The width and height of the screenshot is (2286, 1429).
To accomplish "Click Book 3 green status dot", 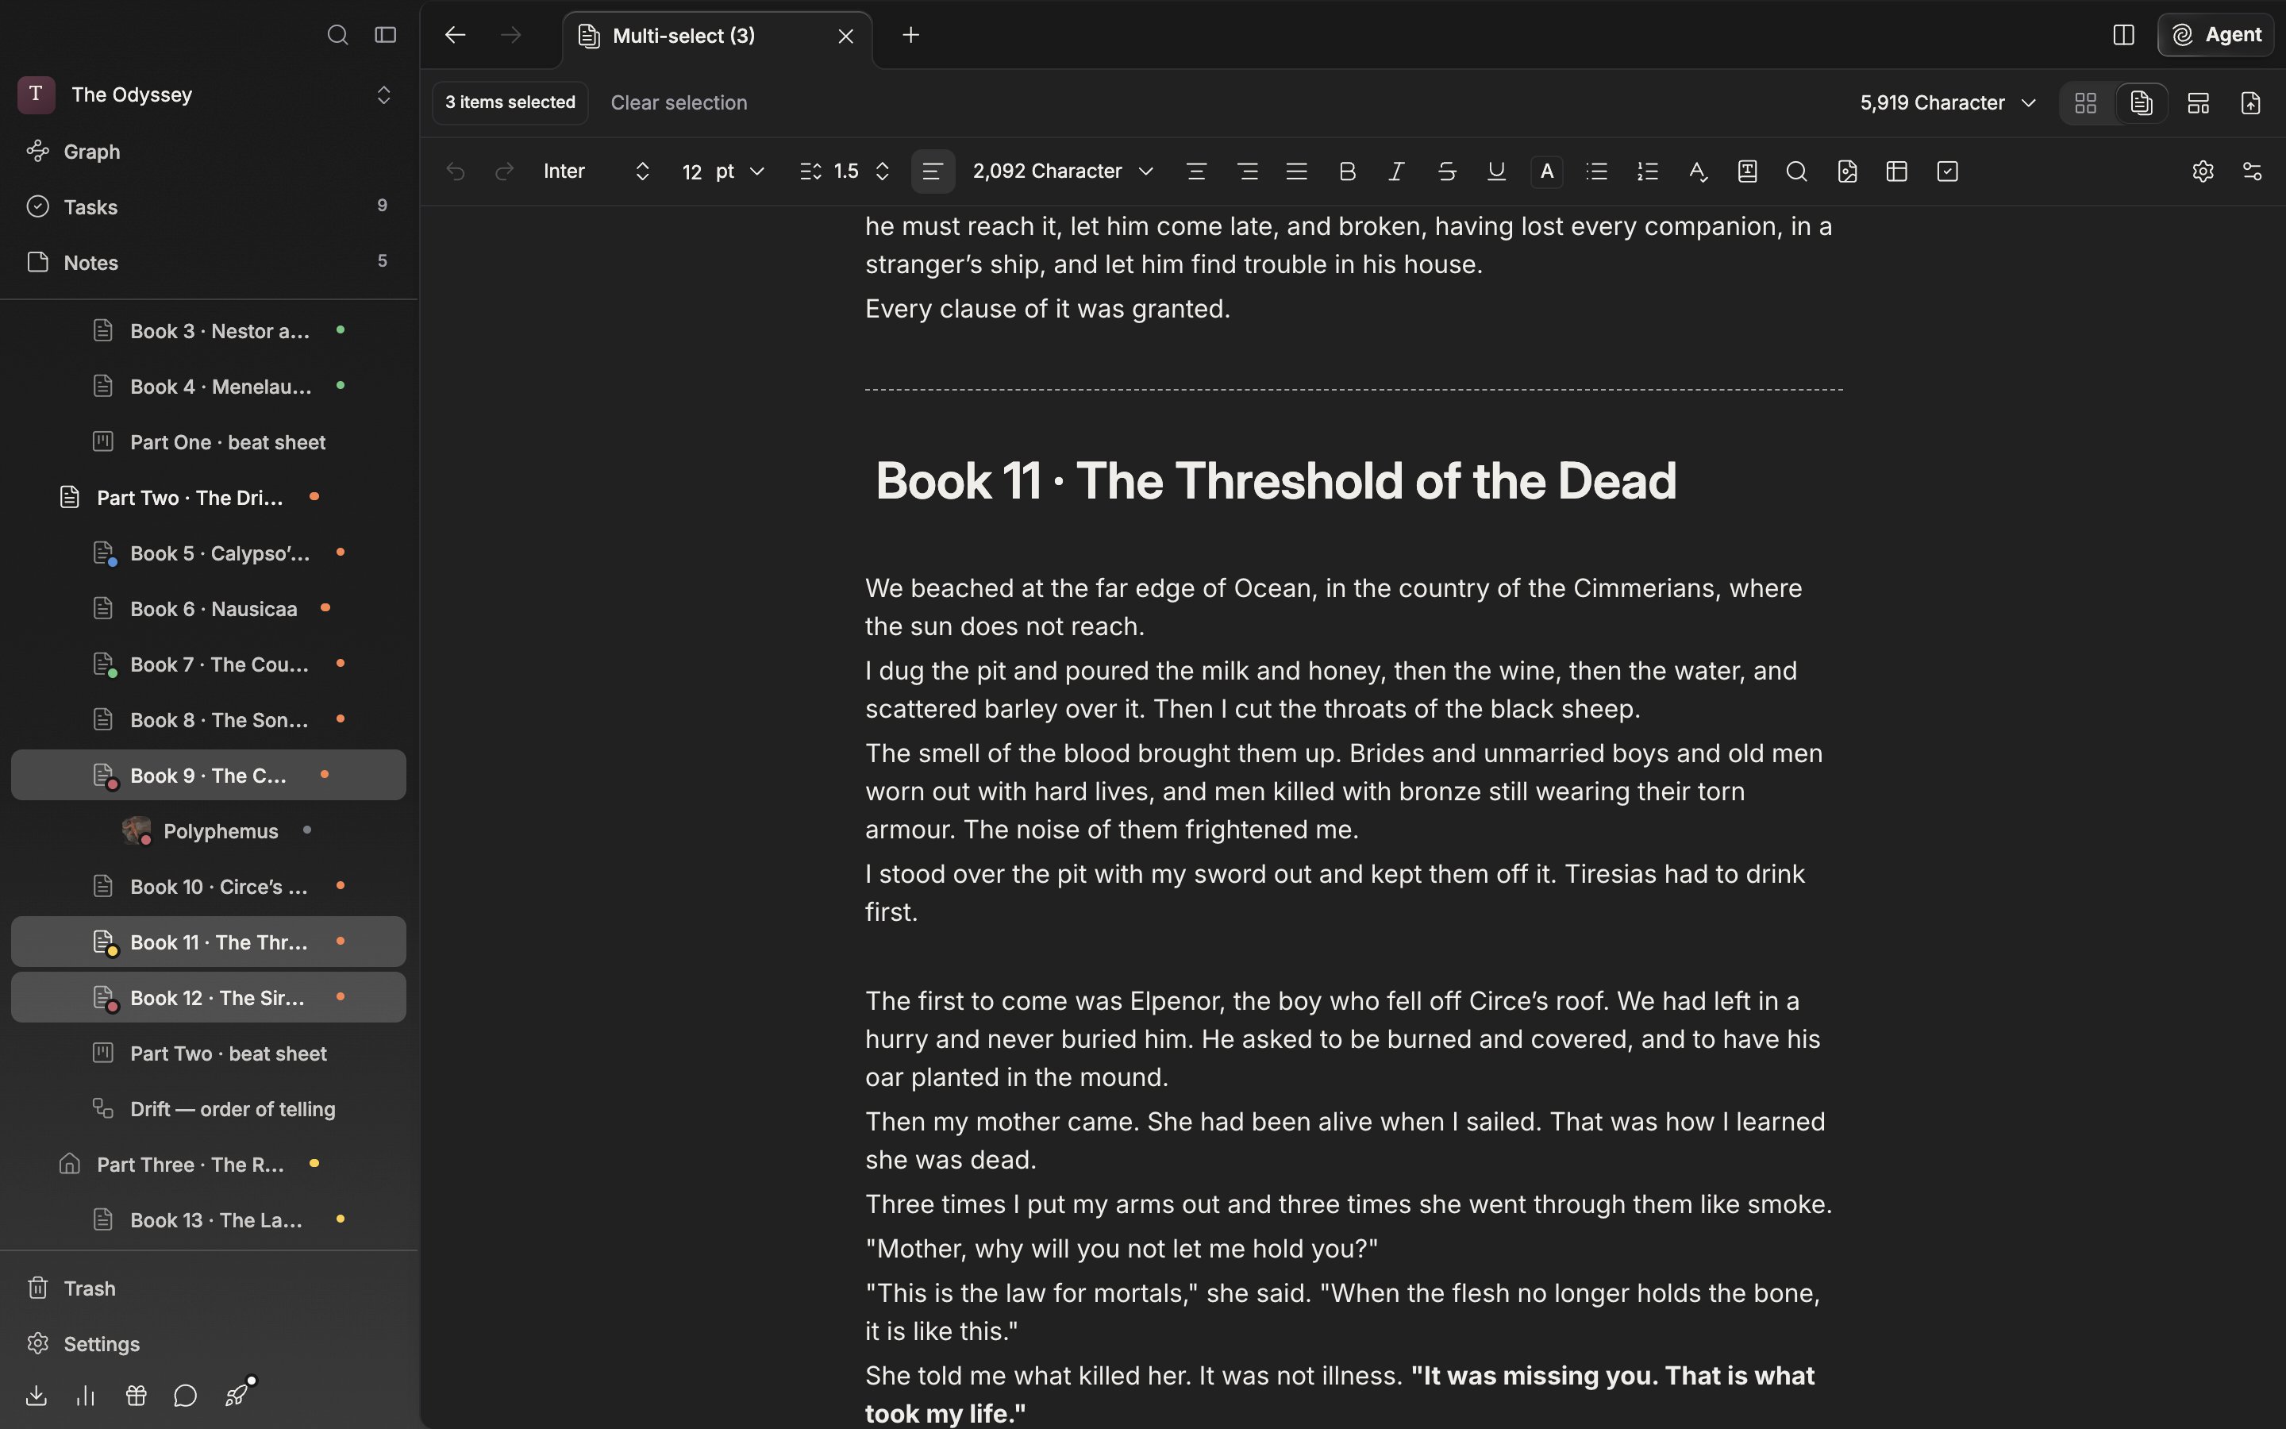I will coord(340,329).
